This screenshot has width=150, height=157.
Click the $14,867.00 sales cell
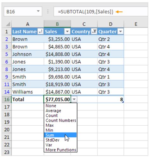click(57, 92)
